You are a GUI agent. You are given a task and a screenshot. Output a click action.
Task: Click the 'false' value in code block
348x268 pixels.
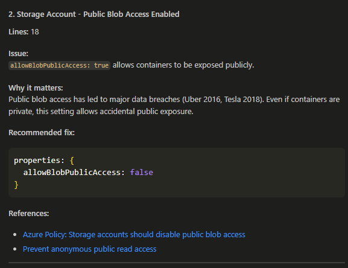(x=142, y=172)
